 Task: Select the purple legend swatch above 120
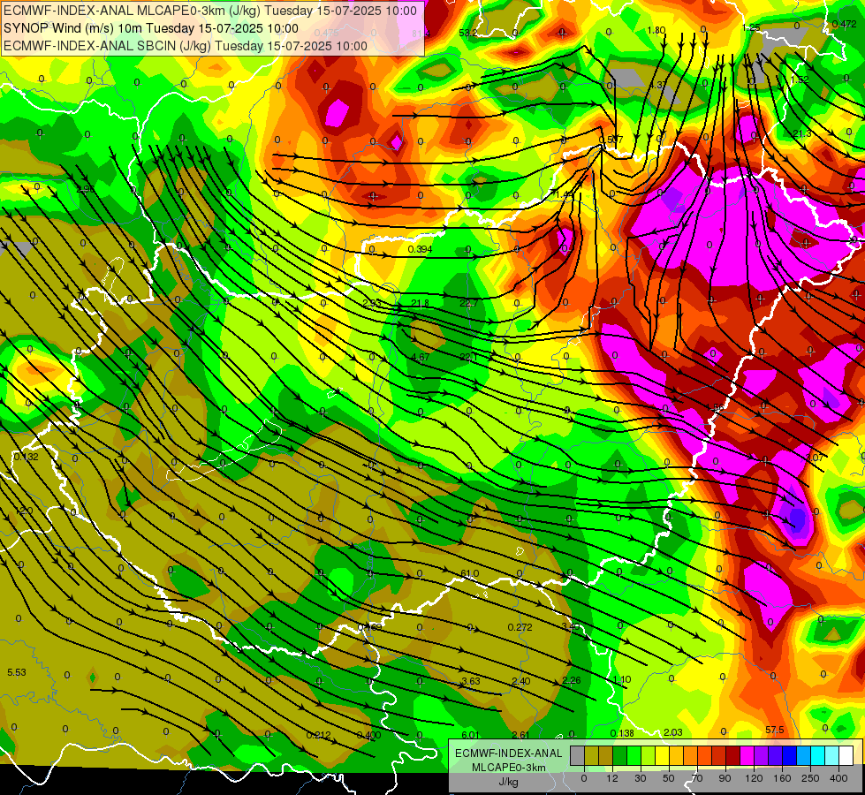(762, 755)
